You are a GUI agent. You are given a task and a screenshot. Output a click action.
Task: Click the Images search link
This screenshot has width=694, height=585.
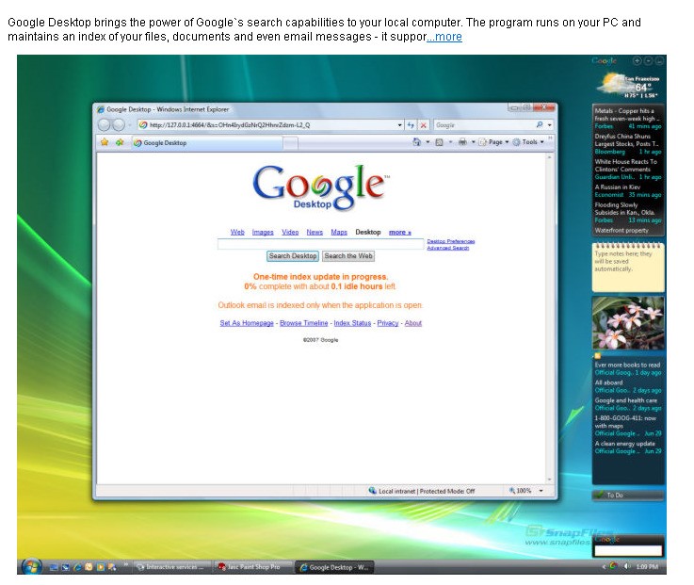[x=263, y=232]
